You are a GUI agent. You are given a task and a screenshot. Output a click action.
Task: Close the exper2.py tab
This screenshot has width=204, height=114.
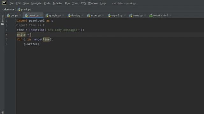(125, 16)
